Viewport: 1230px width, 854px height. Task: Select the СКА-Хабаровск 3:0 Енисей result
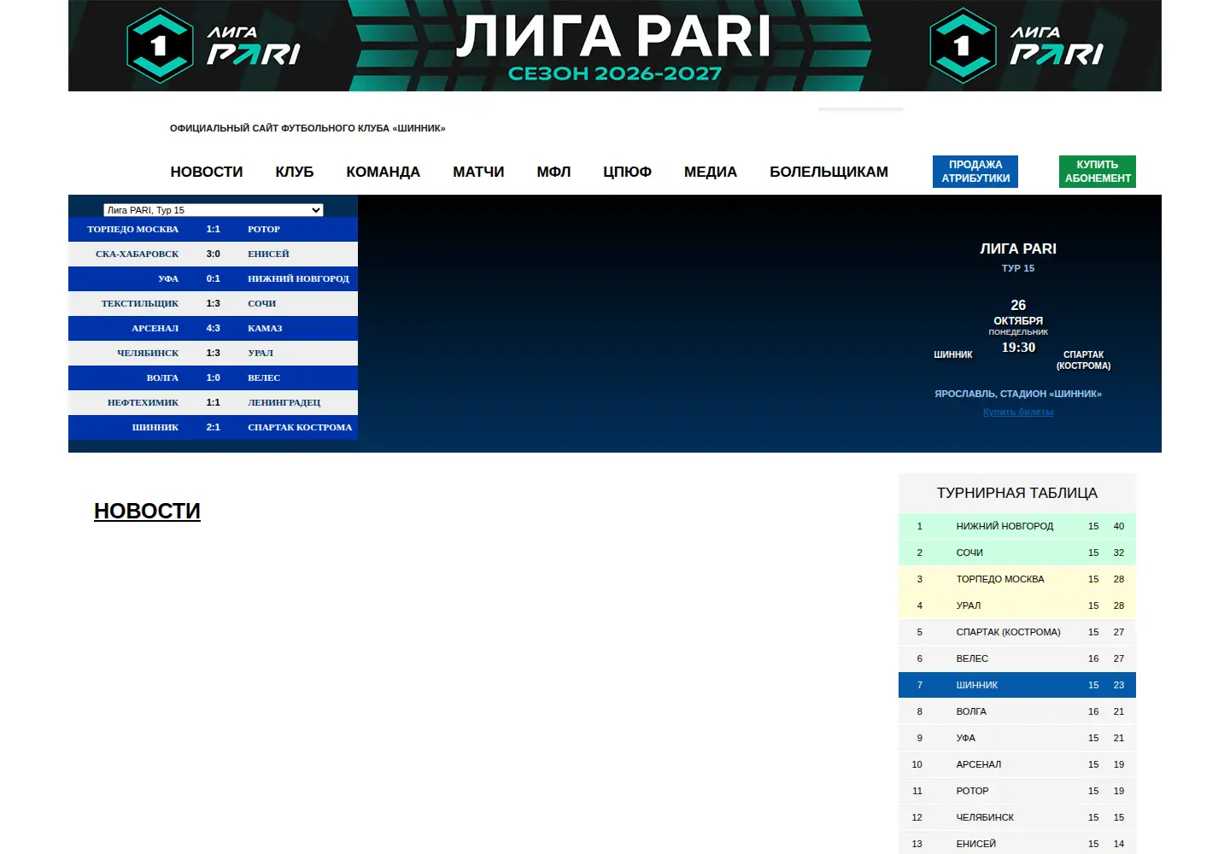click(x=214, y=254)
